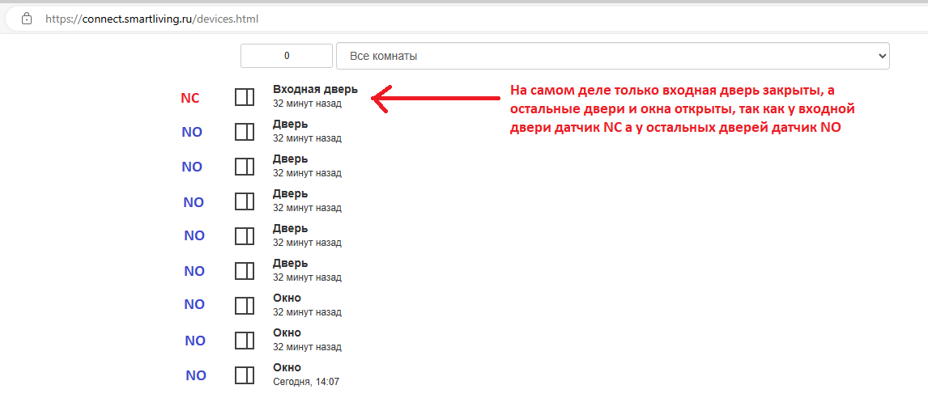Click the first Окно device name
The height and width of the screenshot is (398, 928).
(287, 298)
